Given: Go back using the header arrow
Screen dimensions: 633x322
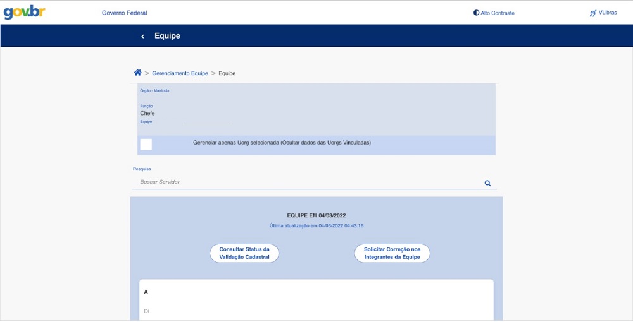Looking at the screenshot, I should (x=143, y=37).
